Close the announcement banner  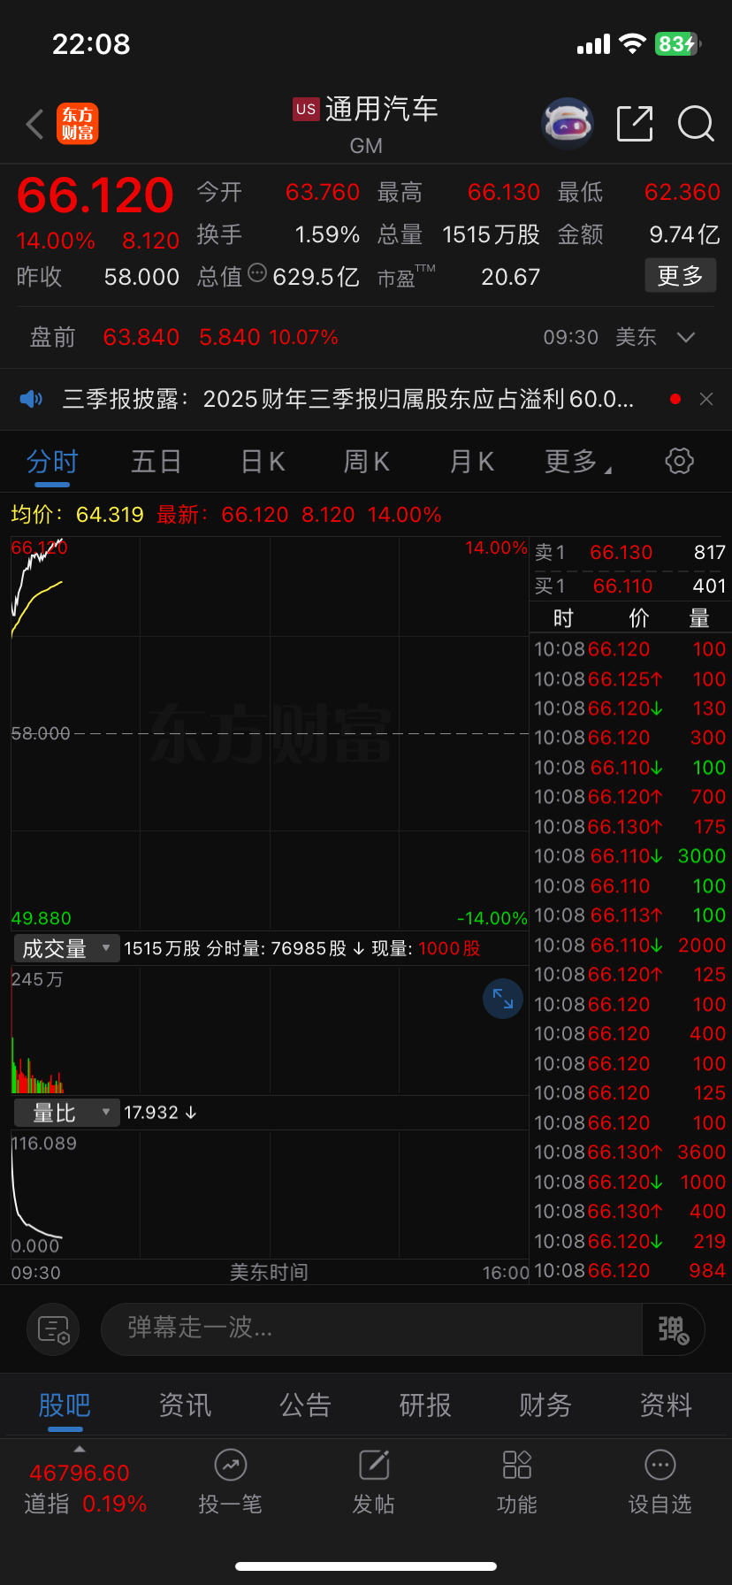pos(706,399)
